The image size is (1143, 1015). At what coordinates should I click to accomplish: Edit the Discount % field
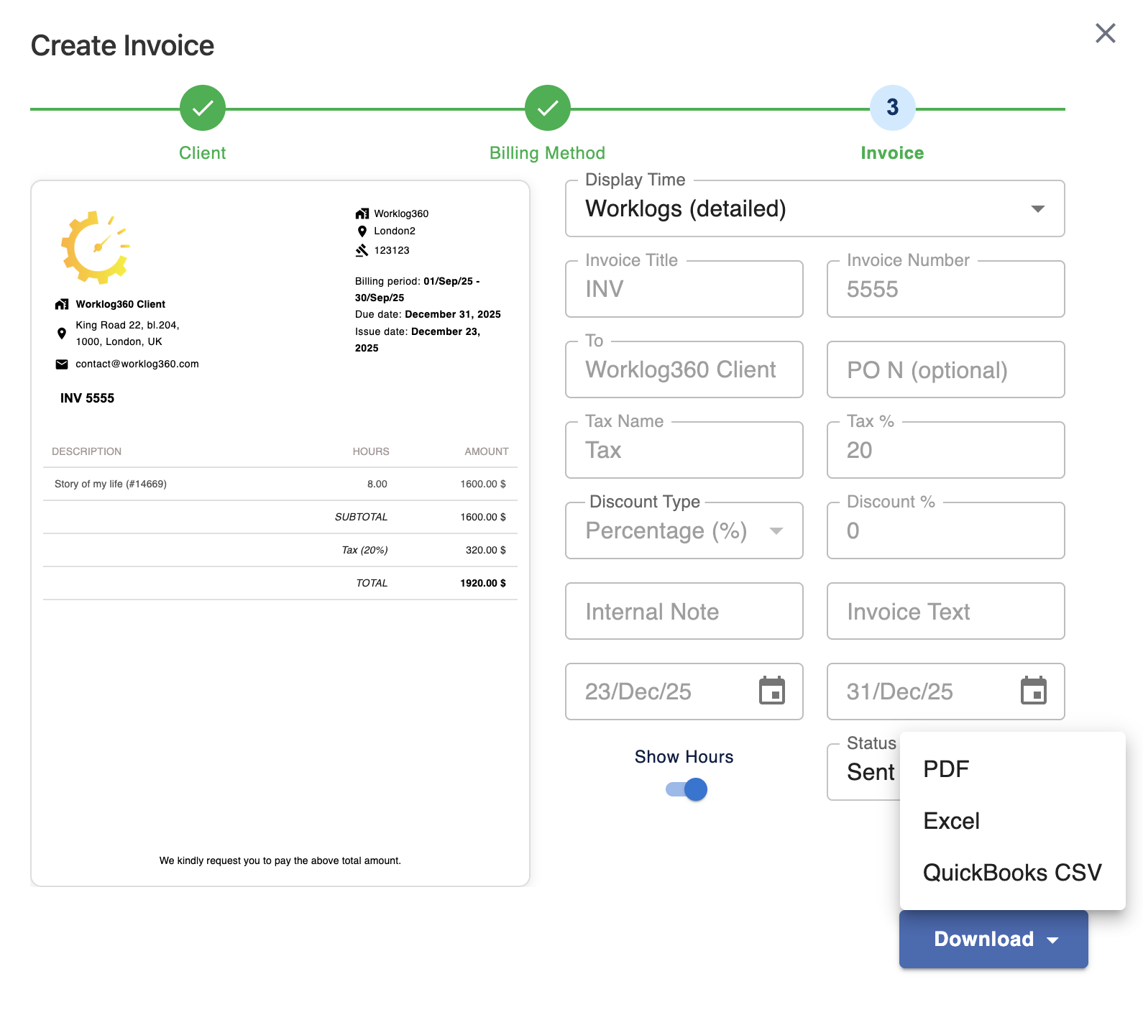946,531
